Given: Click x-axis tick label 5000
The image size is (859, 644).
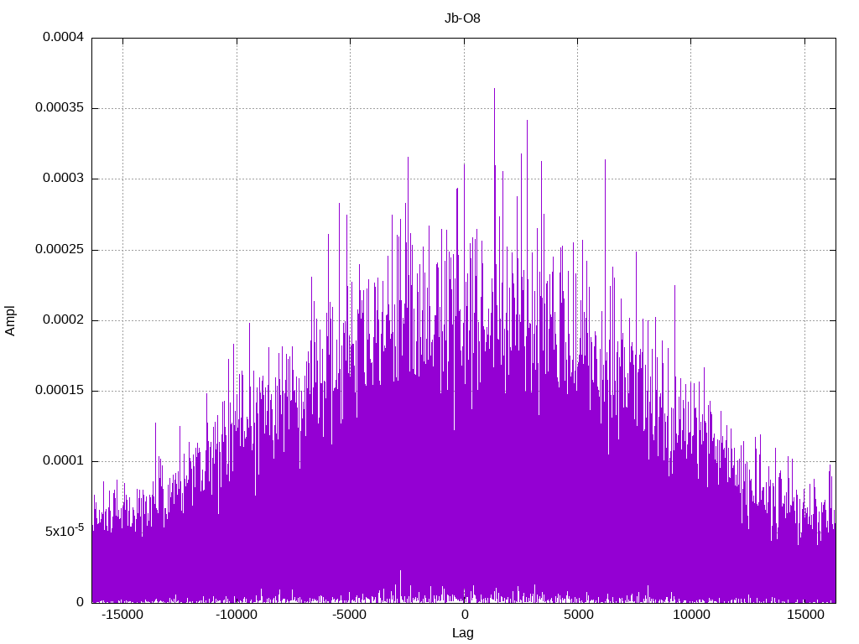Looking at the screenshot, I should click(579, 615).
